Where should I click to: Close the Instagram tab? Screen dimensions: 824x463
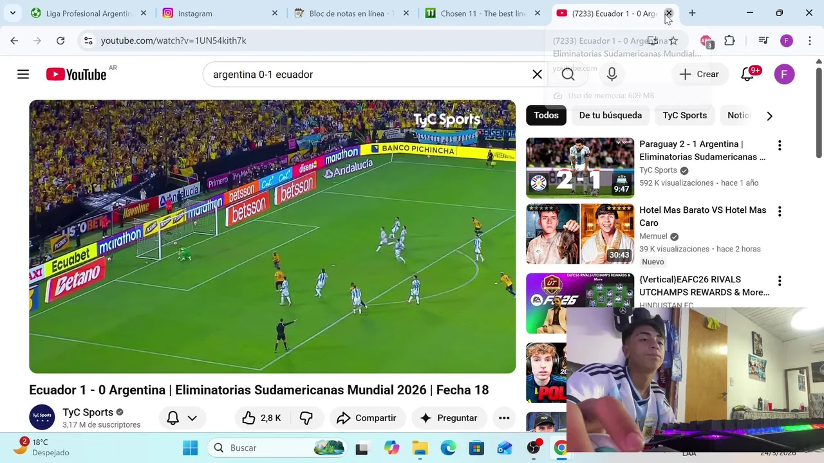coord(275,13)
